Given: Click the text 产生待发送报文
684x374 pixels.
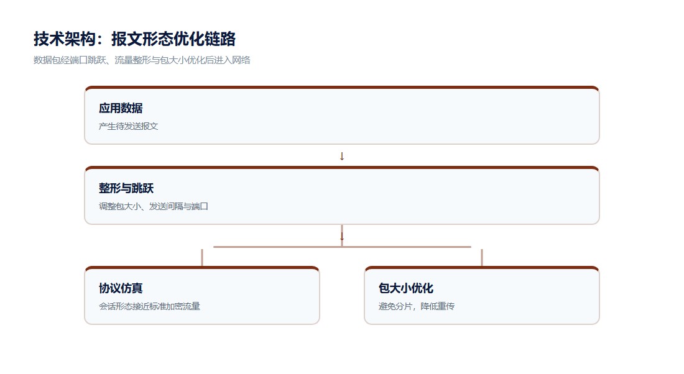Looking at the screenshot, I should pyautogui.click(x=128, y=126).
